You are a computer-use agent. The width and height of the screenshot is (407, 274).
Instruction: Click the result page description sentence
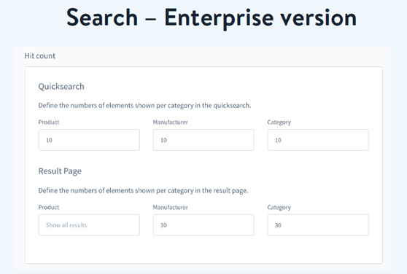(143, 190)
